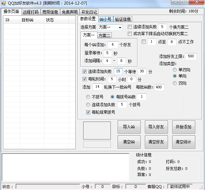This screenshot has height=190, width=205.
Task: Enable the 连续添加失败 换方案二 checkbox
Action: (130, 27)
